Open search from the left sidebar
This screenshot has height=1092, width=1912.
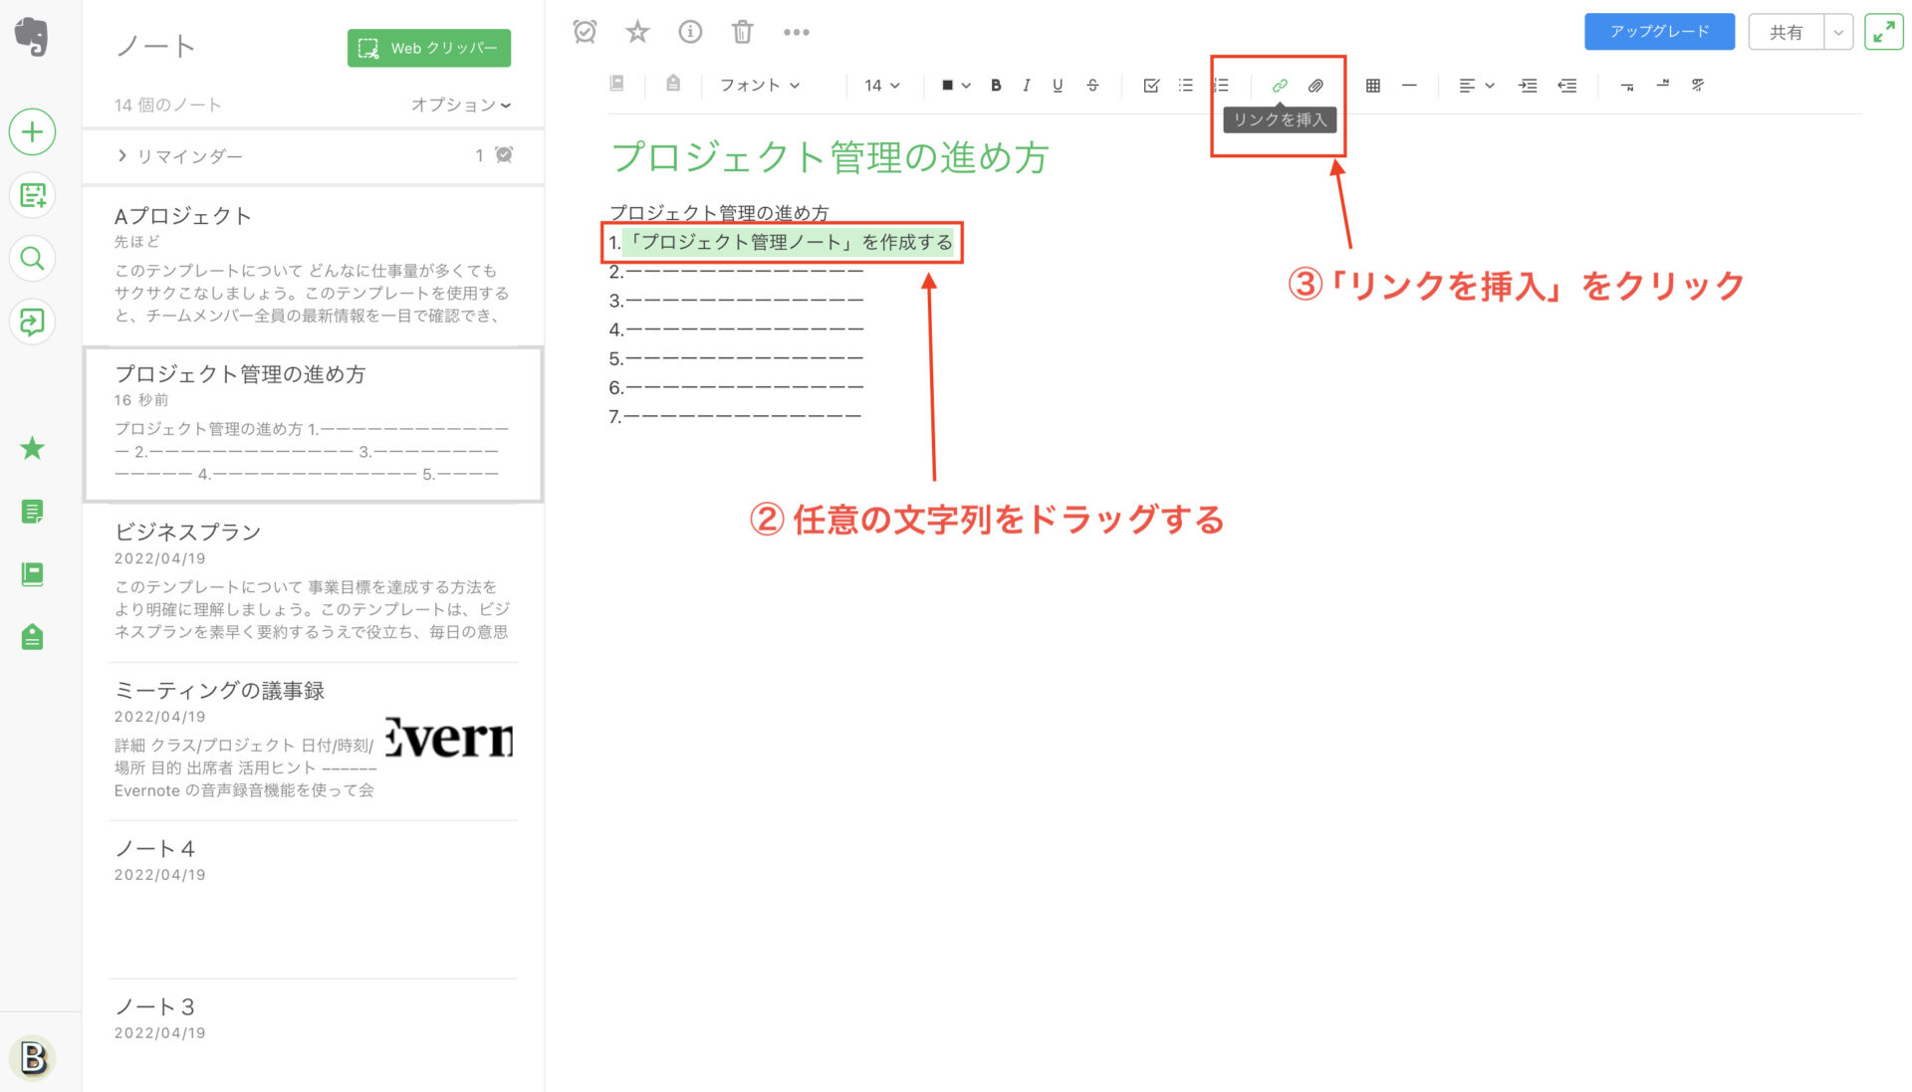[x=32, y=258]
